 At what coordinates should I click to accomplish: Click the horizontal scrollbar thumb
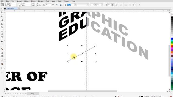click(x=82, y=91)
